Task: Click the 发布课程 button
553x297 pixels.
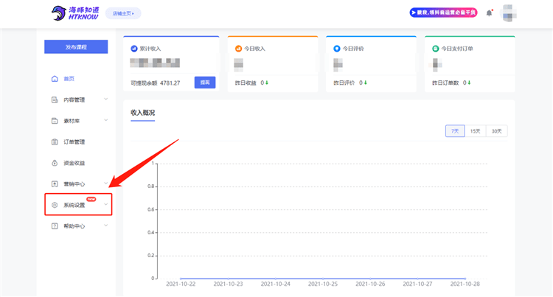Action: pos(76,47)
